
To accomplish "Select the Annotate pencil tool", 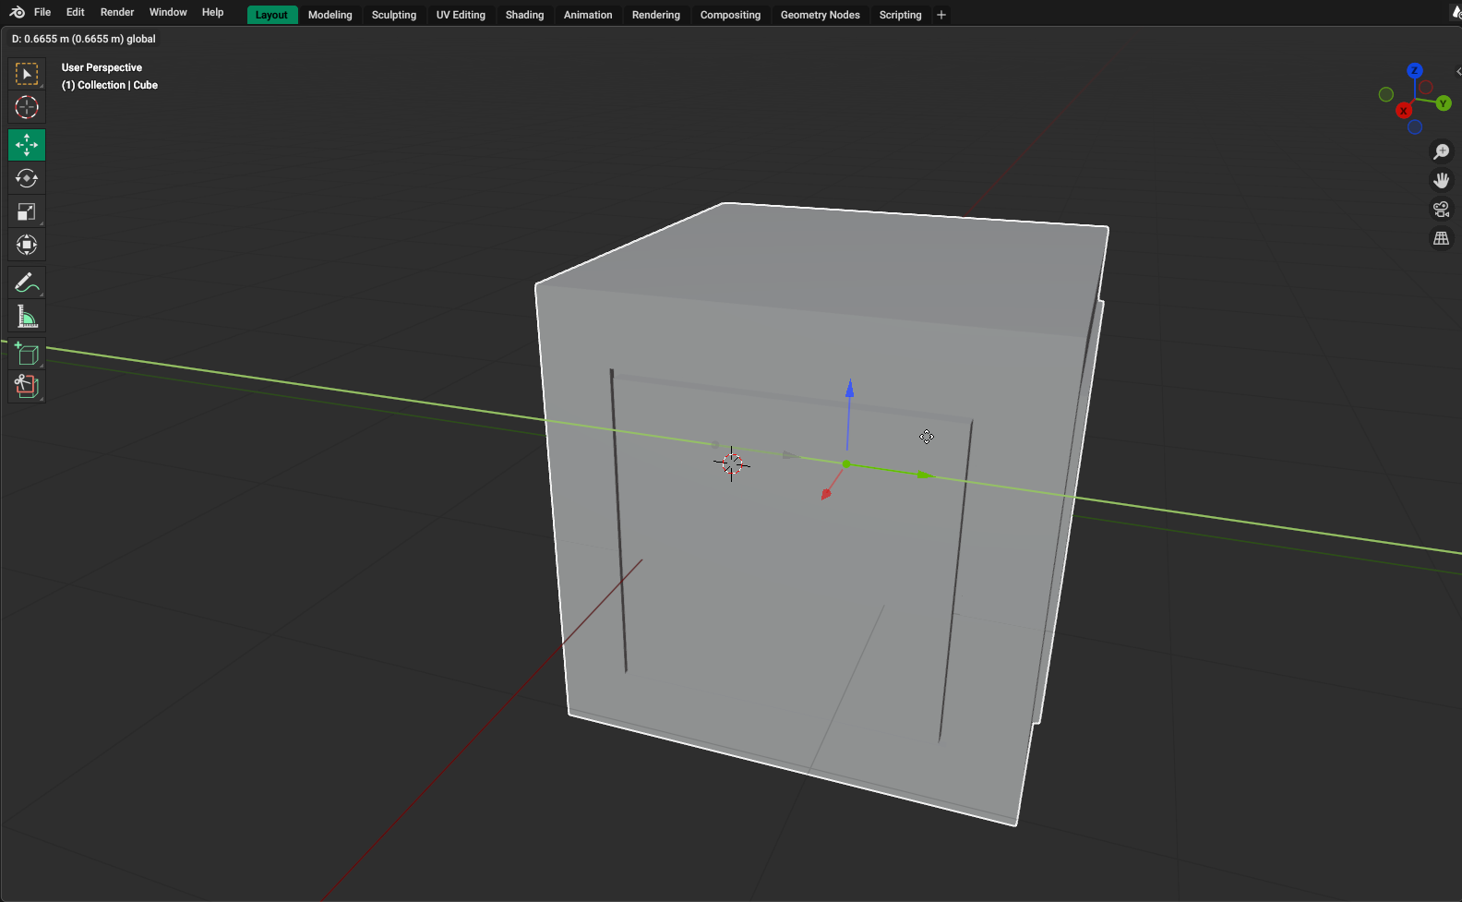I will pyautogui.click(x=27, y=283).
